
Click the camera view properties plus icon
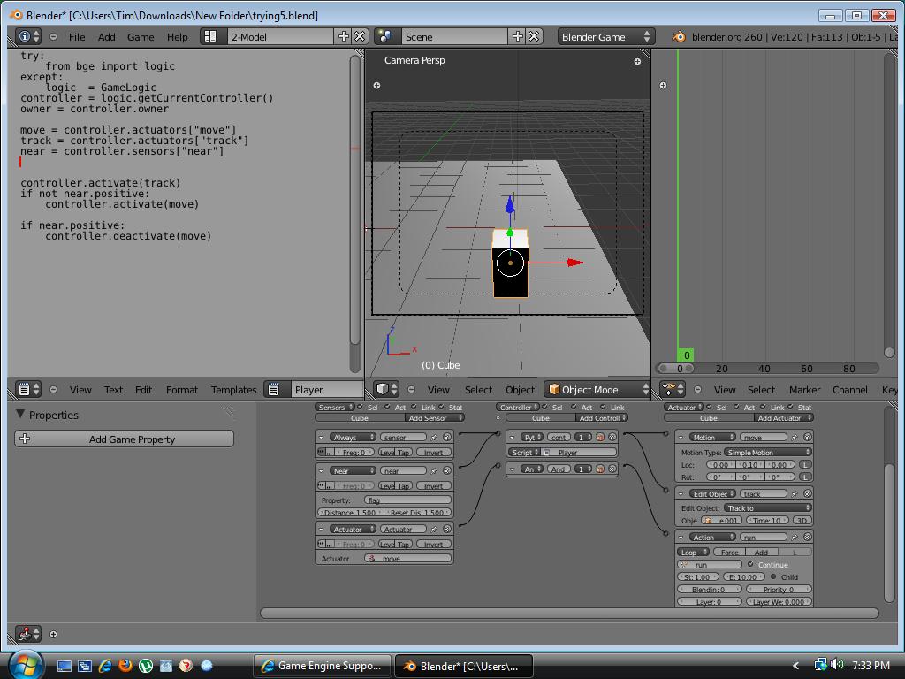click(x=637, y=61)
